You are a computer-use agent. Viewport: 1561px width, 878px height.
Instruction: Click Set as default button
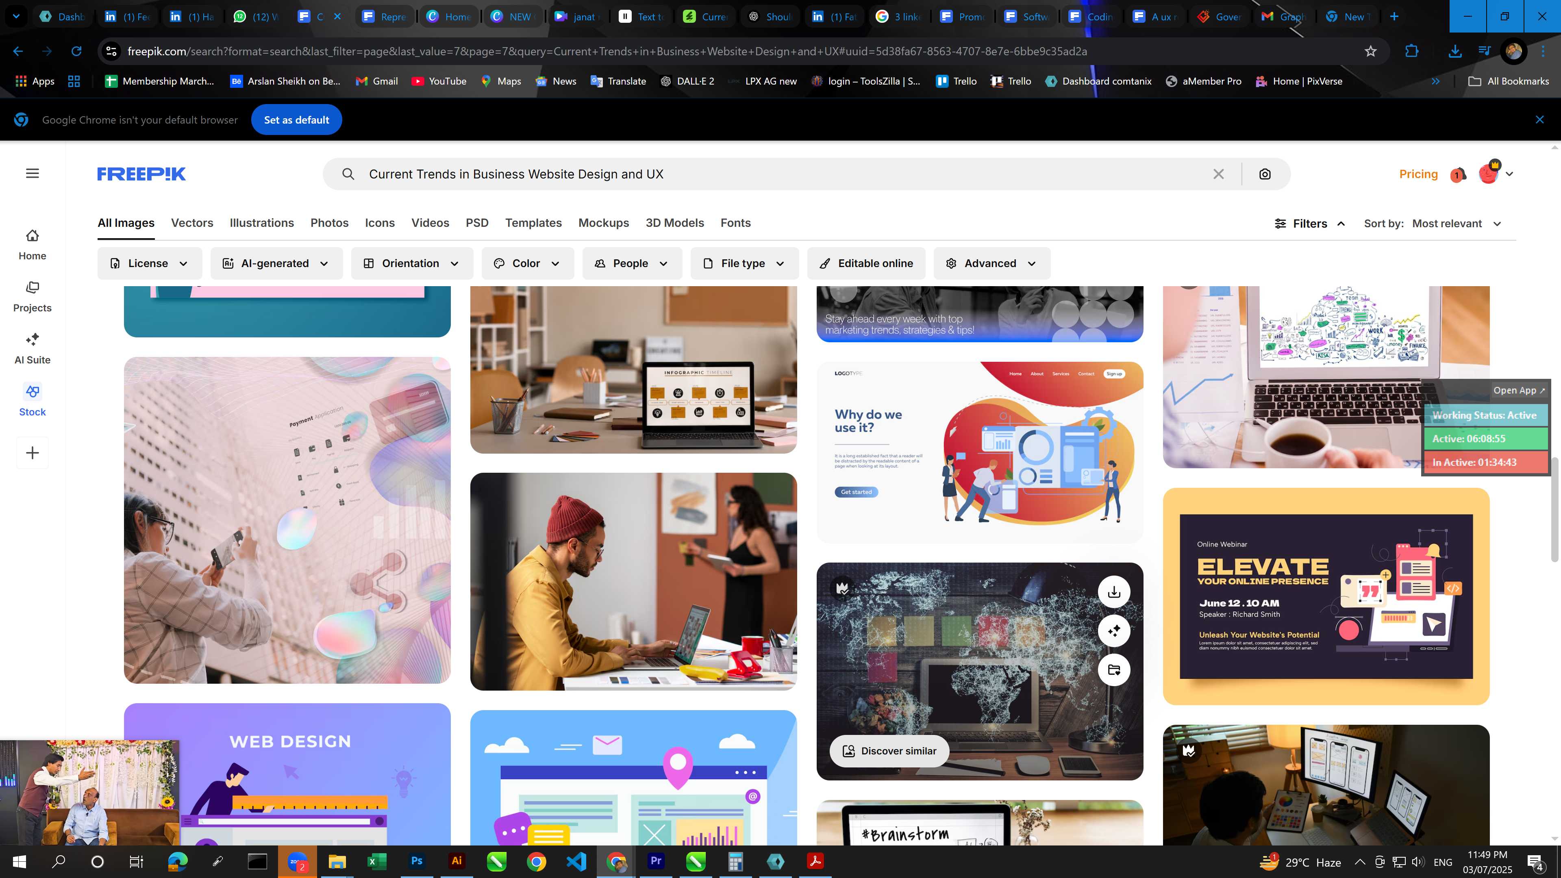pos(296,120)
